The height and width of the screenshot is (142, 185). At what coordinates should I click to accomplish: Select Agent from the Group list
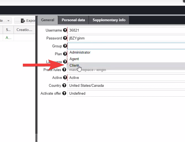[x=126, y=59]
